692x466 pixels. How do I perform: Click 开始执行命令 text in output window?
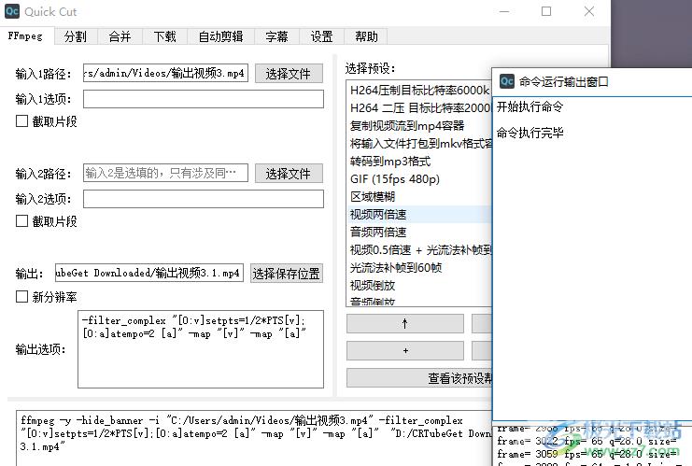(530, 106)
